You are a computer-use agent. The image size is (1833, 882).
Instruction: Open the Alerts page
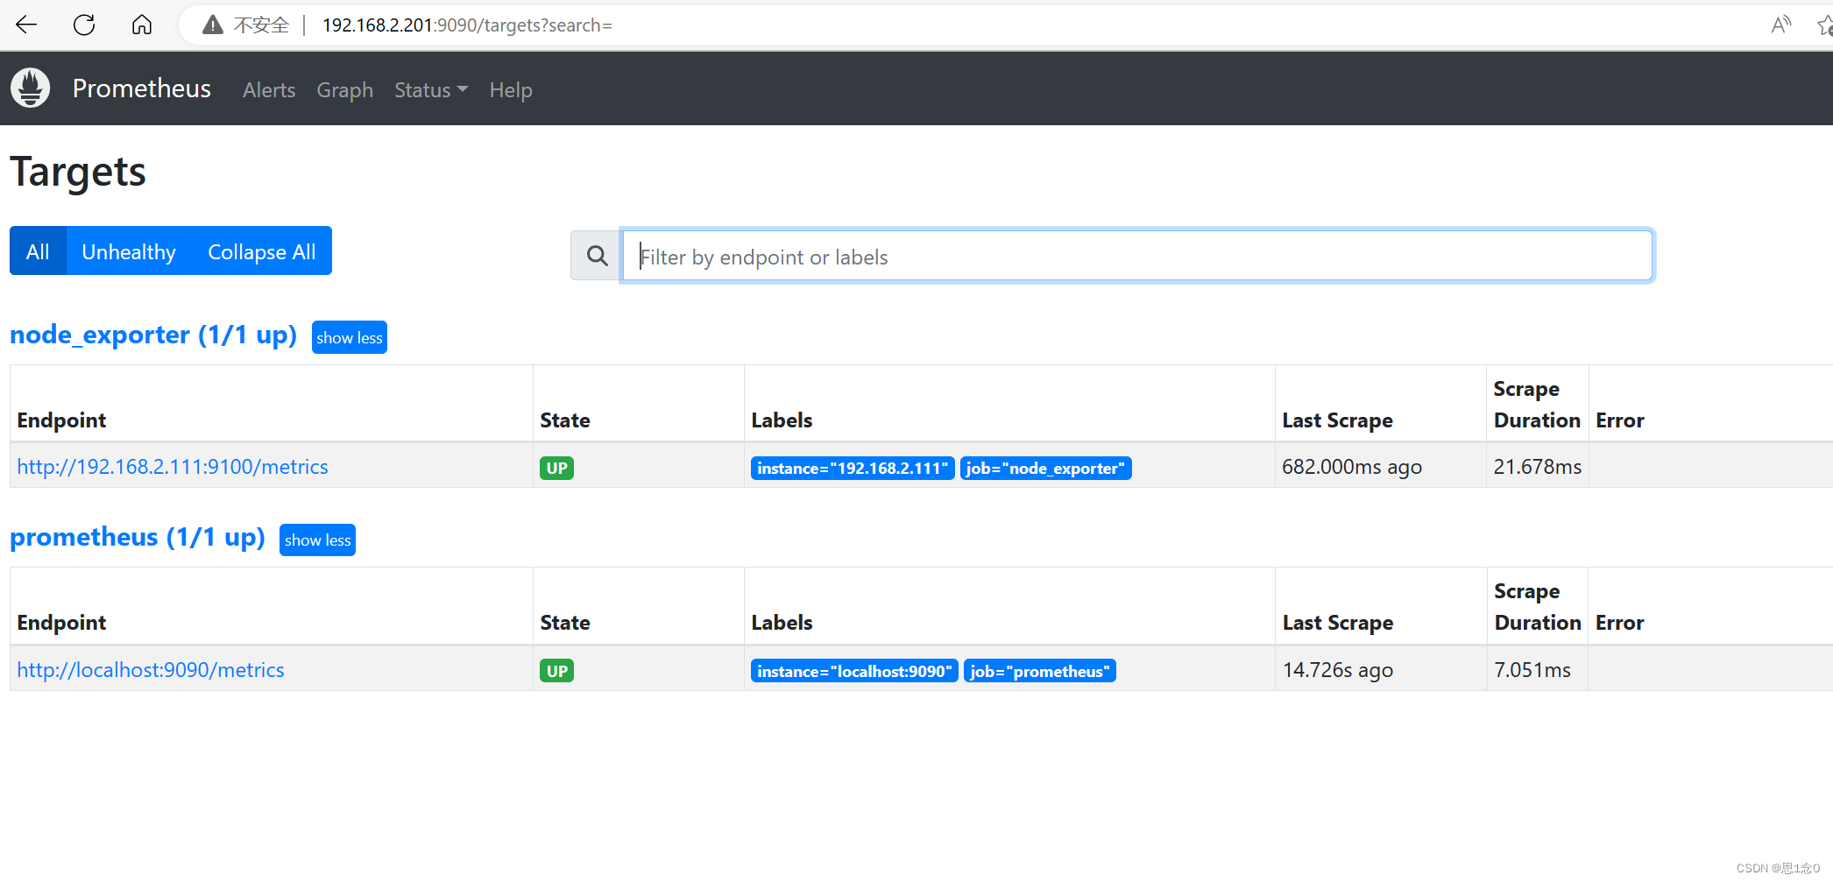(269, 89)
